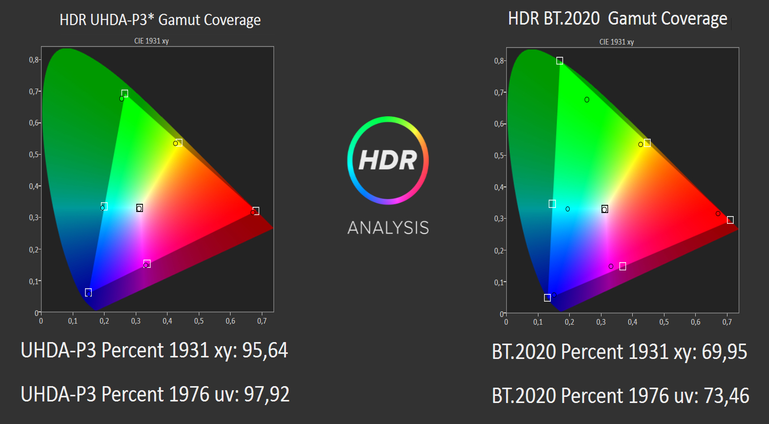Select 'UHDA-P3 Percent 1976 uv: 97,92' text
The image size is (769, 424).
tap(155, 394)
